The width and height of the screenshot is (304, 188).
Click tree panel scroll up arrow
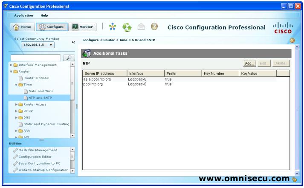click(72, 64)
